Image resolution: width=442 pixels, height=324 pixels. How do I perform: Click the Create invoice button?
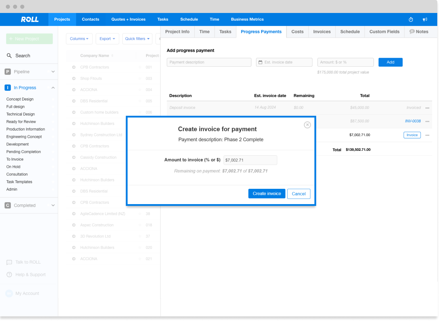[x=267, y=194]
